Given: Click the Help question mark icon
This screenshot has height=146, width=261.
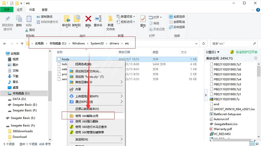Looking at the screenshot, I should click(x=258, y=10).
